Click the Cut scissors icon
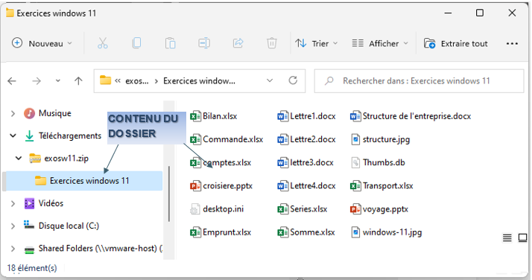Image resolution: width=532 pixels, height=280 pixels. pyautogui.click(x=103, y=43)
